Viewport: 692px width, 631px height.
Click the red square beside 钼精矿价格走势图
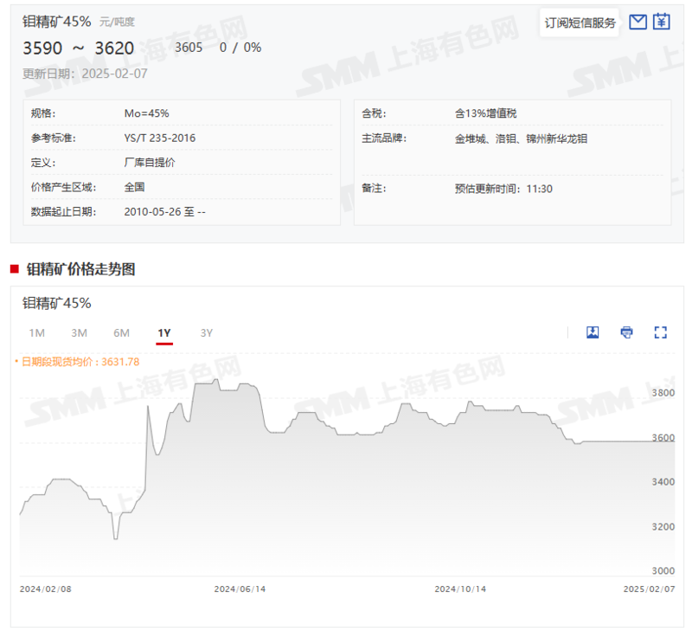pos(15,269)
